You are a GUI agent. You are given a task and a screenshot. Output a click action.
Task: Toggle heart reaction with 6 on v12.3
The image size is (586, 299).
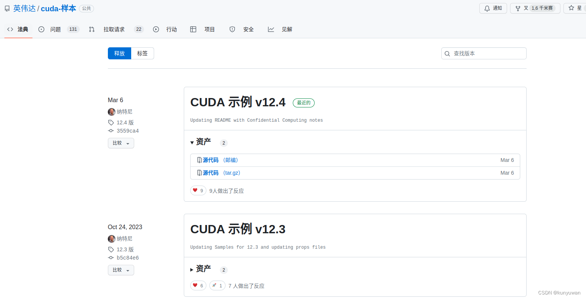[198, 286]
